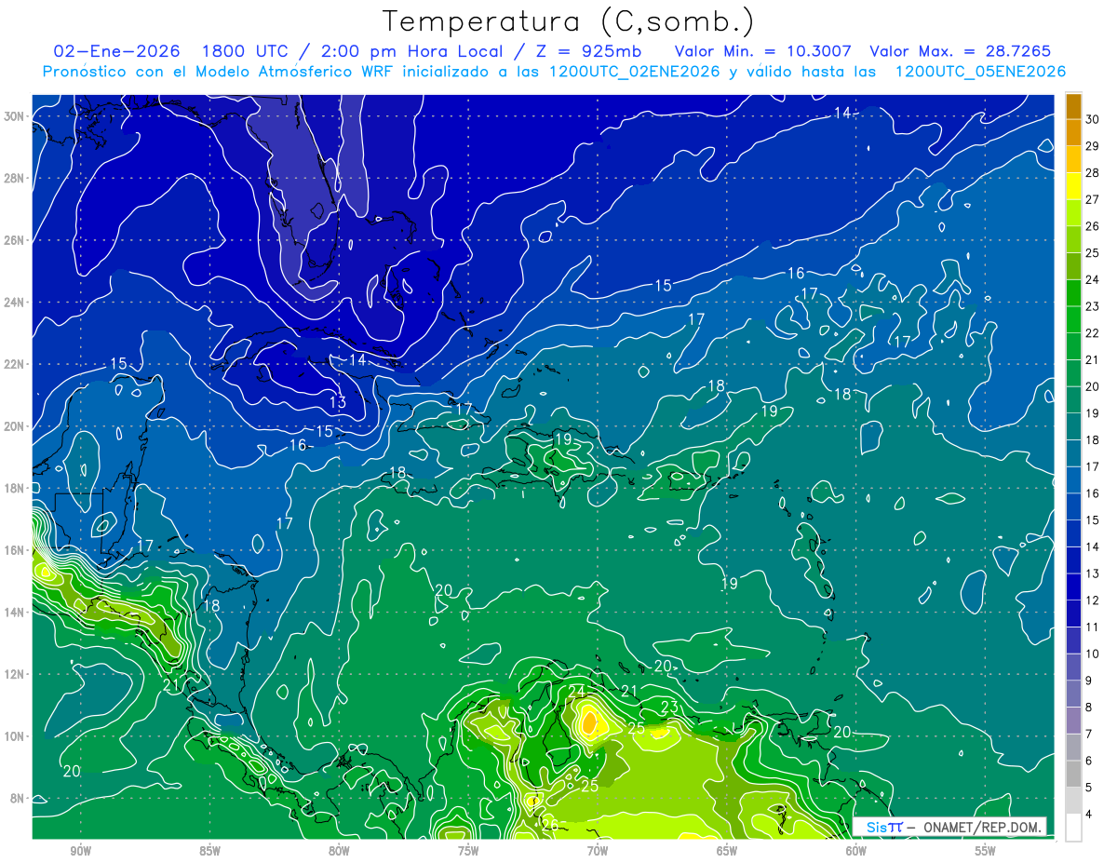Viewport: 1117px width, 863px height.
Task: Click the 20N latitude axis label
Action: (x=14, y=426)
